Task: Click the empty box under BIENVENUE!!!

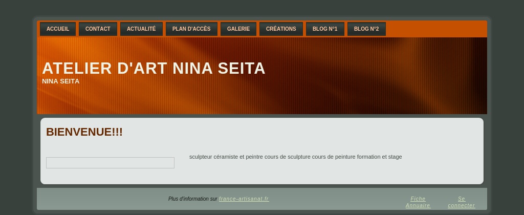Action: (x=111, y=163)
